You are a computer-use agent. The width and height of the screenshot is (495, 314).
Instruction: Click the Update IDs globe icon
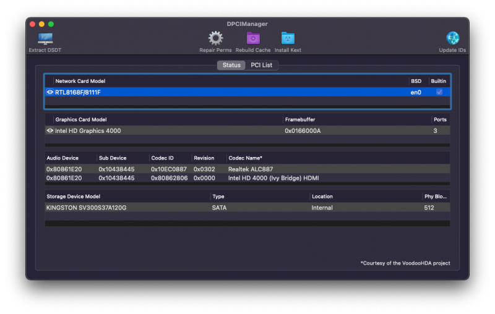(452, 38)
